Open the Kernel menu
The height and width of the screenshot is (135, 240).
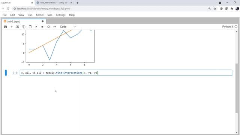pyautogui.click(x=40, y=15)
